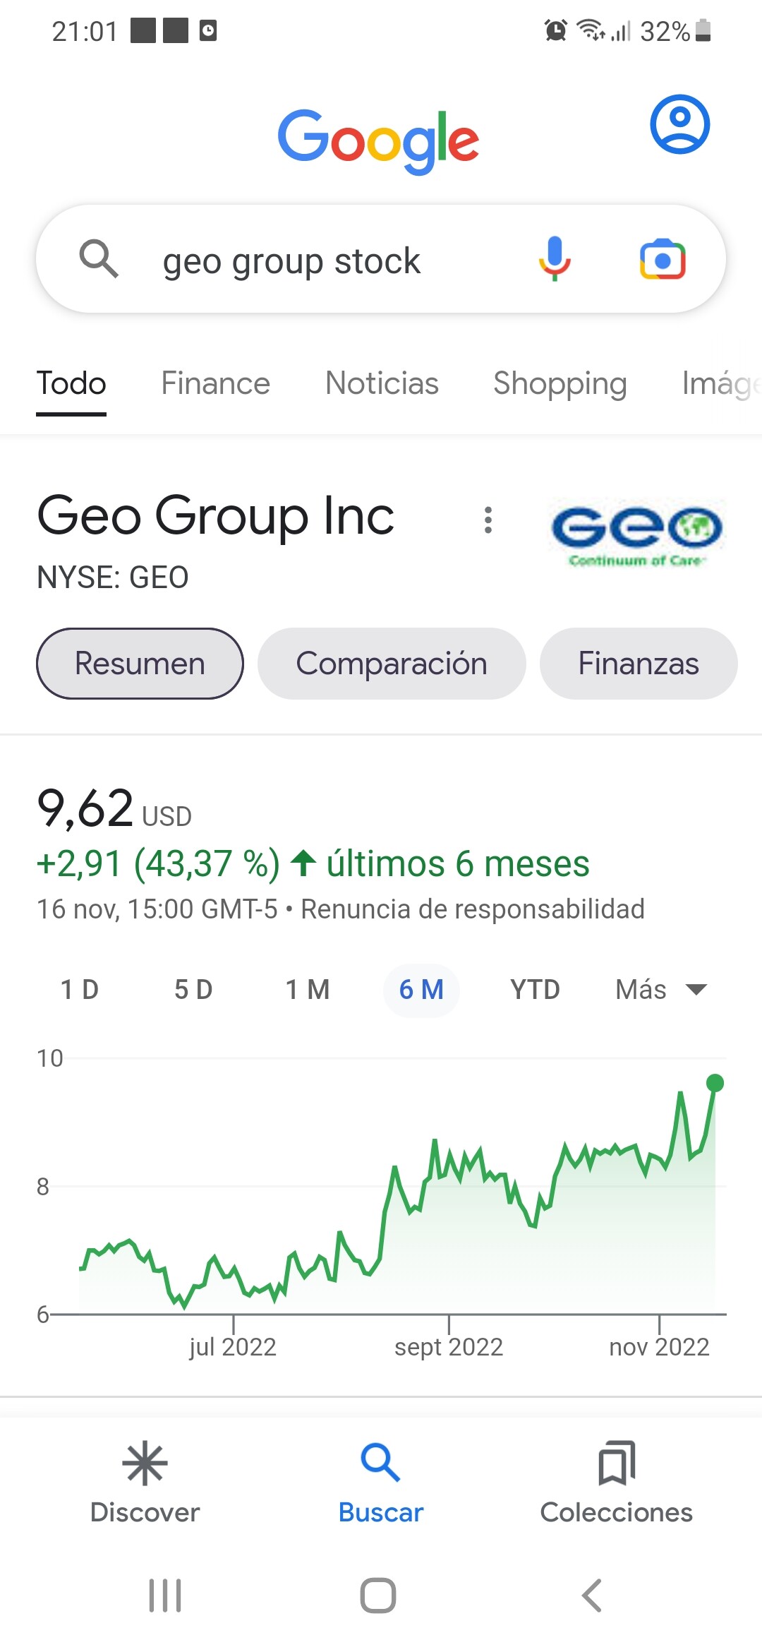Tap the green endpoint dot on chart

click(715, 1083)
